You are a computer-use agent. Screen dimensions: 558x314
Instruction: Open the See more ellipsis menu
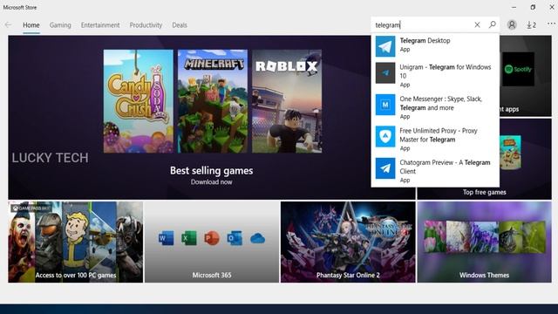[551, 24]
